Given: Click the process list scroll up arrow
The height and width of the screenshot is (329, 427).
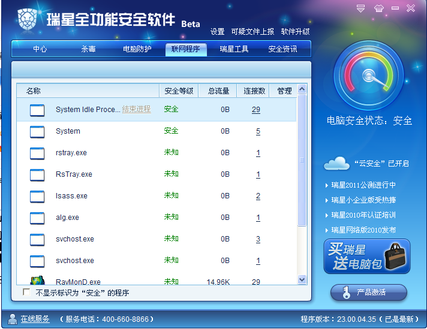Looking at the screenshot, I should click(302, 89).
